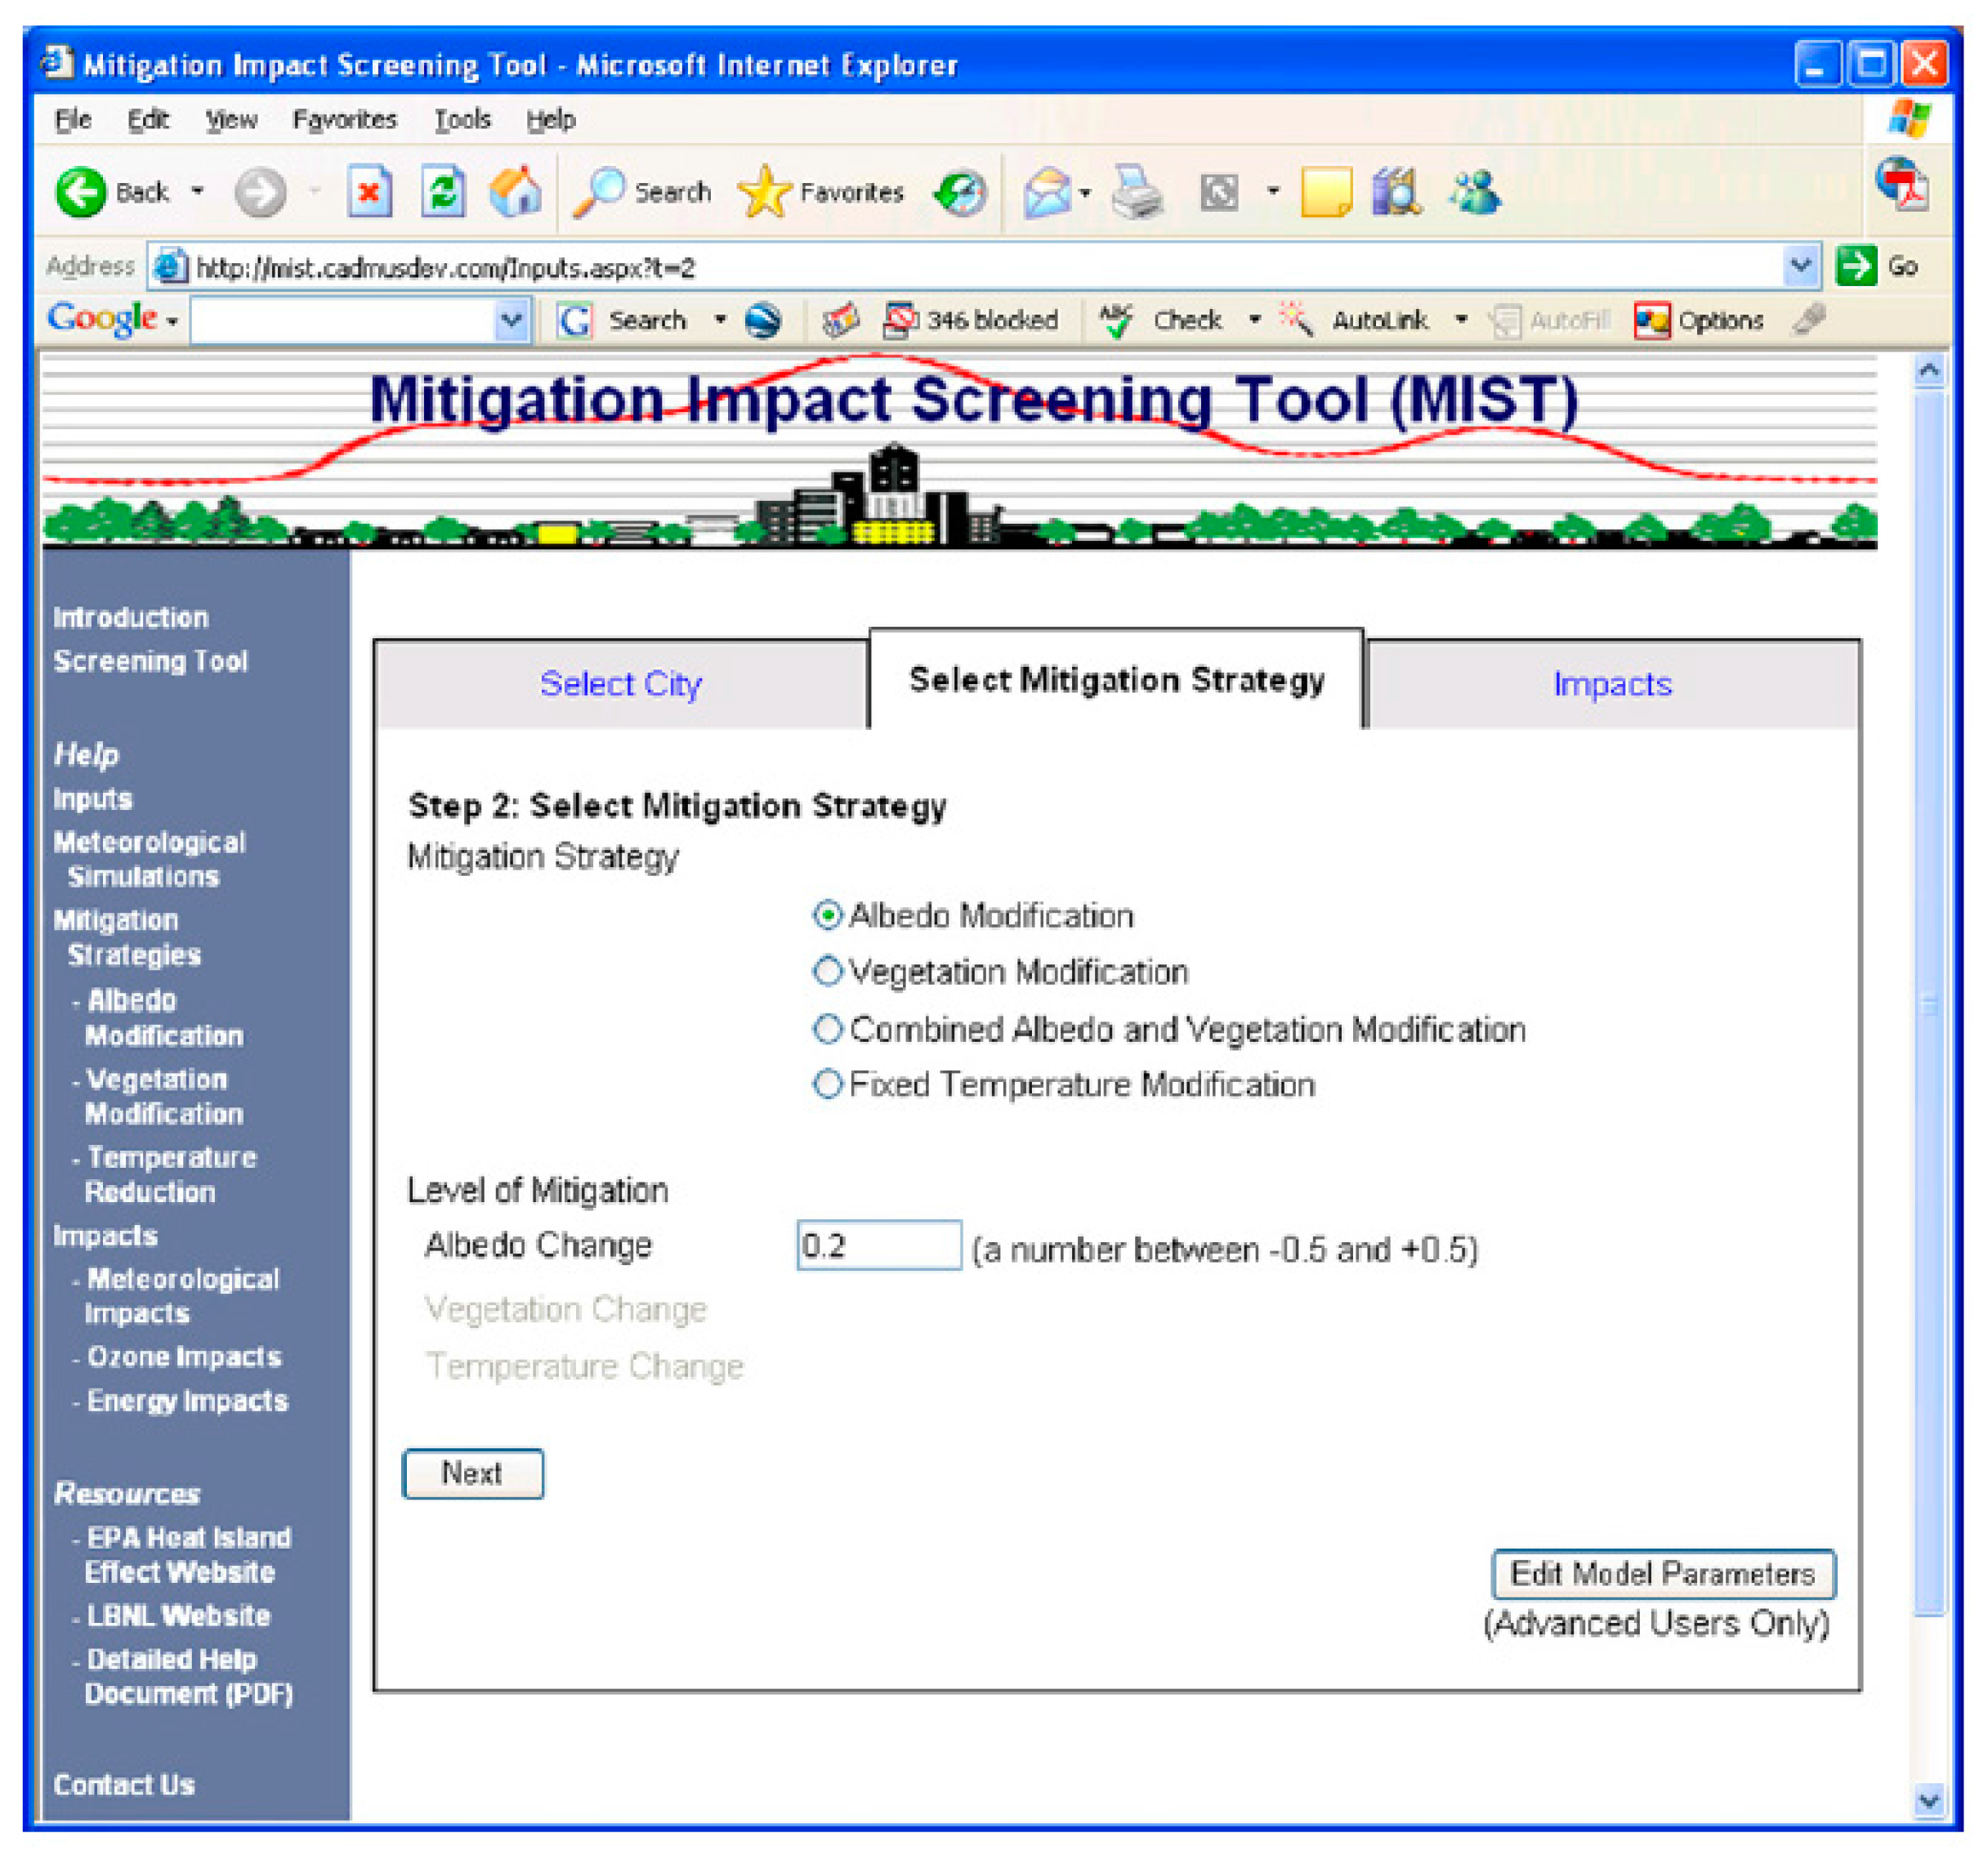Click the Edit Model Parameters button
Viewport: 1988px width, 1851px height.
coord(1662,1574)
